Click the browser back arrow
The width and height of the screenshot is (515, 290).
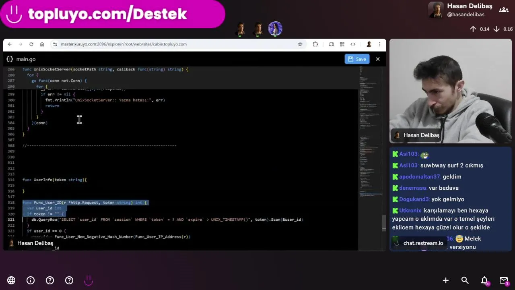pos(10,44)
